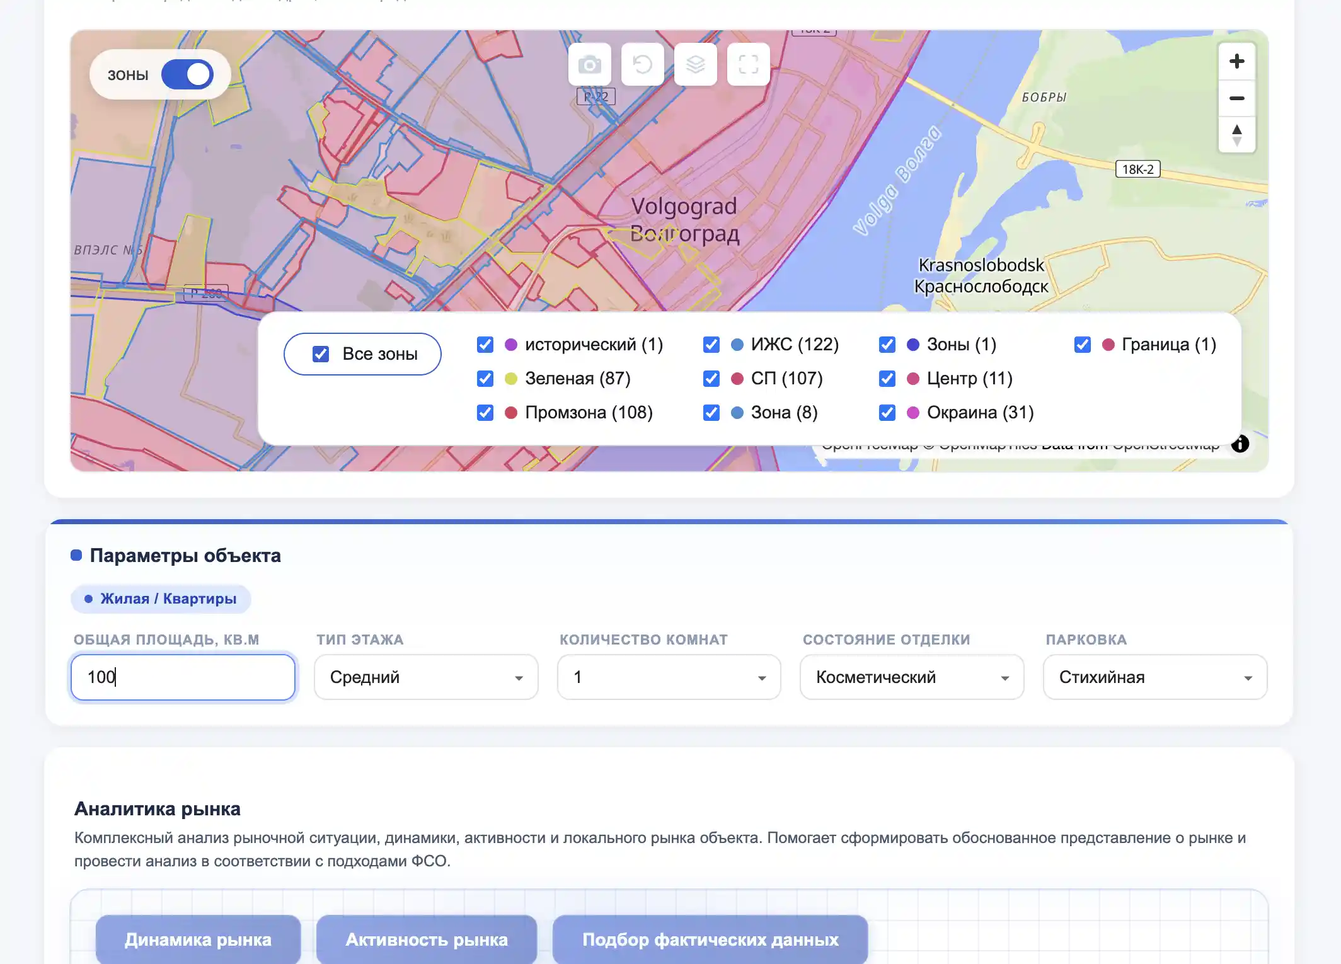
Task: Reset the map view with rotate icon
Action: (x=643, y=64)
